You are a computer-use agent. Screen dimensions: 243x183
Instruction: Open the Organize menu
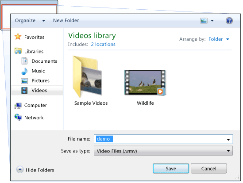(x=25, y=21)
